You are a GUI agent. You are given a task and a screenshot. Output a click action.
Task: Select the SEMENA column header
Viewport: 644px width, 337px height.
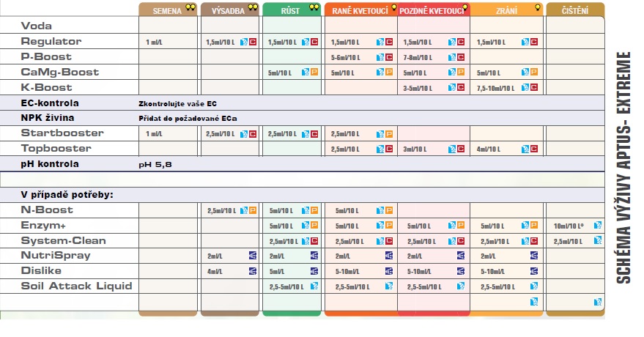pos(168,10)
